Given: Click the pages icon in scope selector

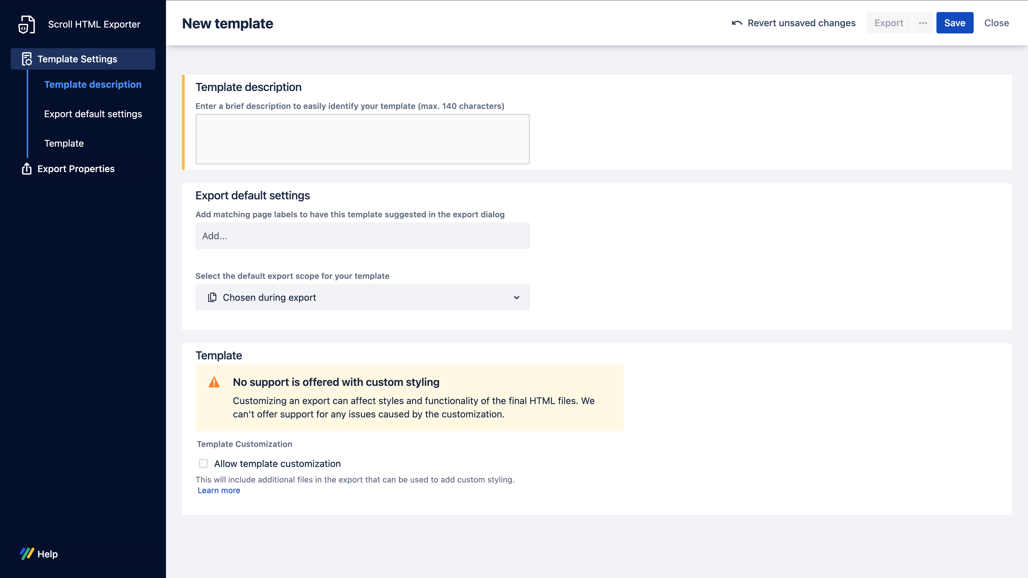Looking at the screenshot, I should tap(212, 297).
